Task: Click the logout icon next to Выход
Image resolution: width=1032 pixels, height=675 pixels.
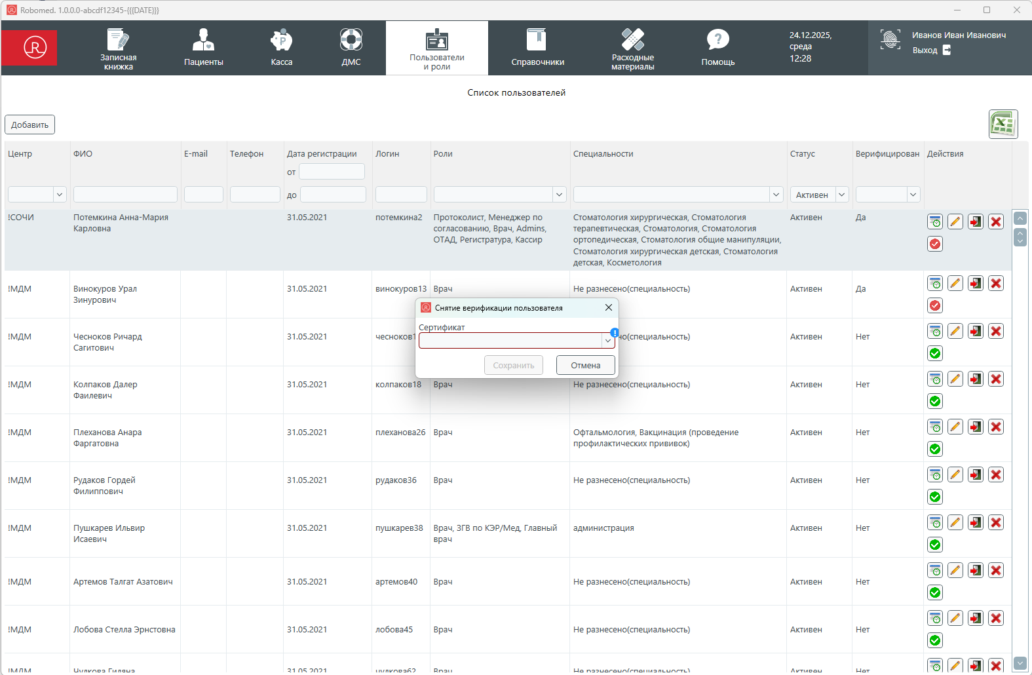Action: [x=947, y=50]
